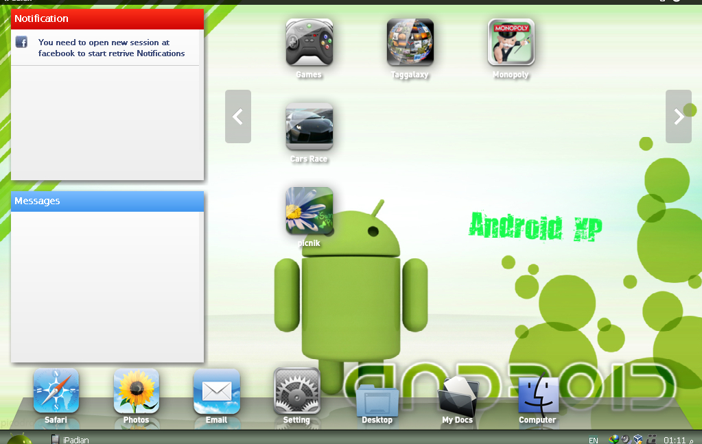Open Internet Download Manager tray icon
702x444 pixels.
[x=613, y=439]
